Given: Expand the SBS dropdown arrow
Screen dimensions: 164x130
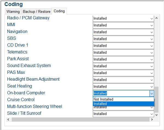Looking at the screenshot, I should point(151,39).
